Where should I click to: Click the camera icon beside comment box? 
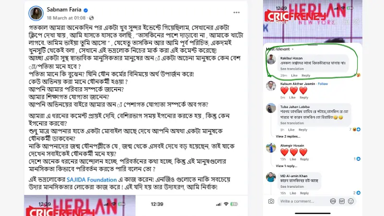pyautogui.click(x=271, y=201)
